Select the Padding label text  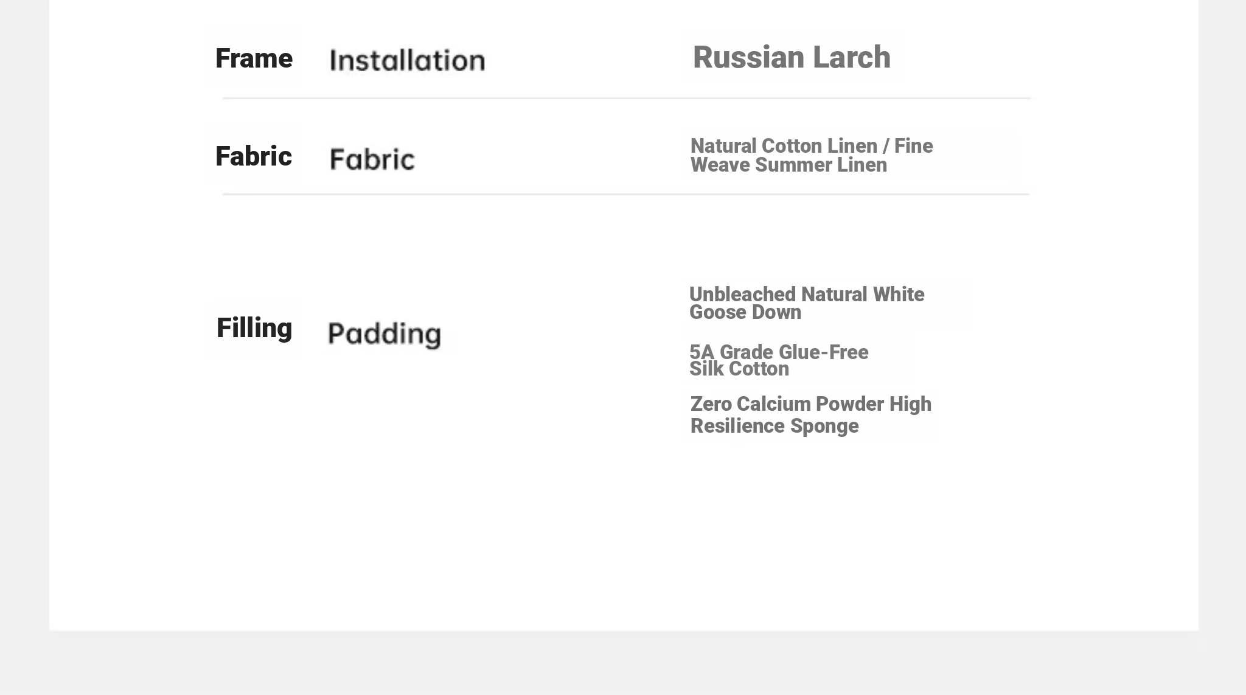pos(385,334)
